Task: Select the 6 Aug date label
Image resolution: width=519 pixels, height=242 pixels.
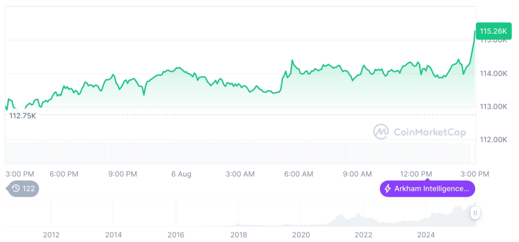Action: pyautogui.click(x=181, y=174)
